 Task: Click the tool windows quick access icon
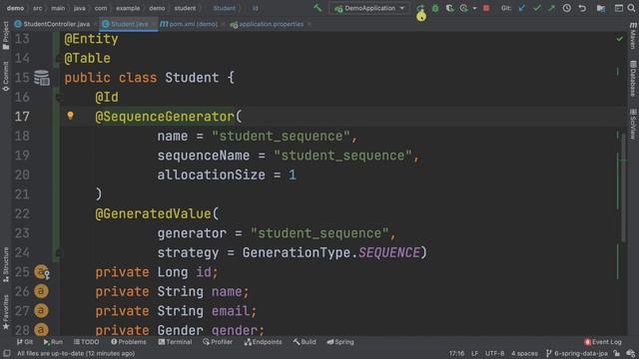click(x=7, y=353)
